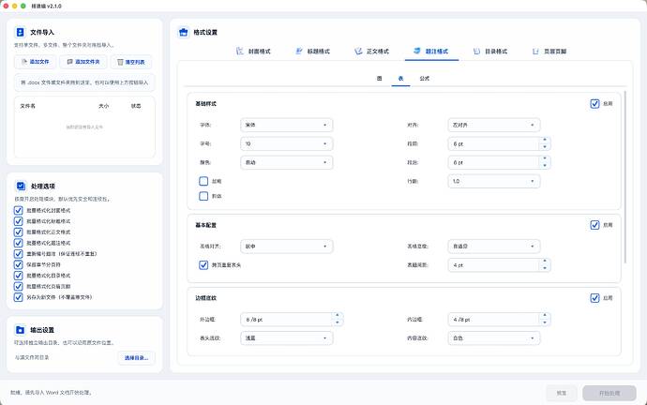Click inside the 外边框 value field
647x405 pixels.
click(x=286, y=319)
